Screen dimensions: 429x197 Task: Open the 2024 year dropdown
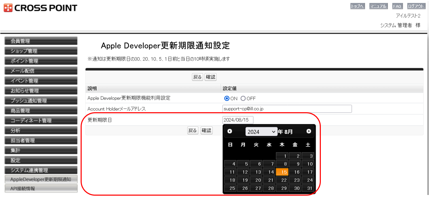pos(261,132)
